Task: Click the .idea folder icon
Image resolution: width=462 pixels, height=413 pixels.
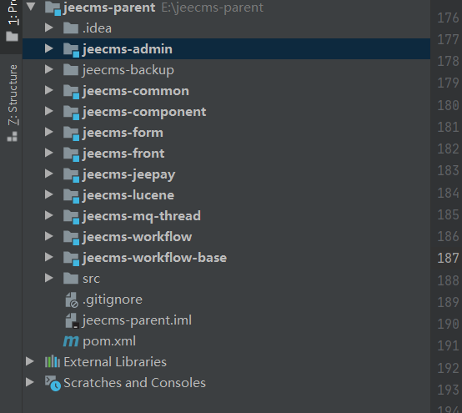Action: click(71, 28)
